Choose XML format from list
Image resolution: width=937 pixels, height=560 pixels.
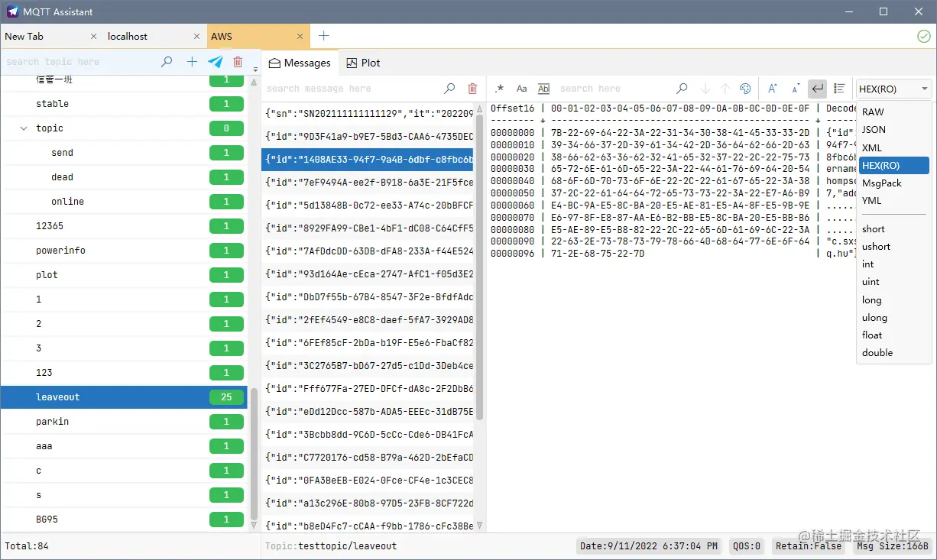(x=893, y=147)
